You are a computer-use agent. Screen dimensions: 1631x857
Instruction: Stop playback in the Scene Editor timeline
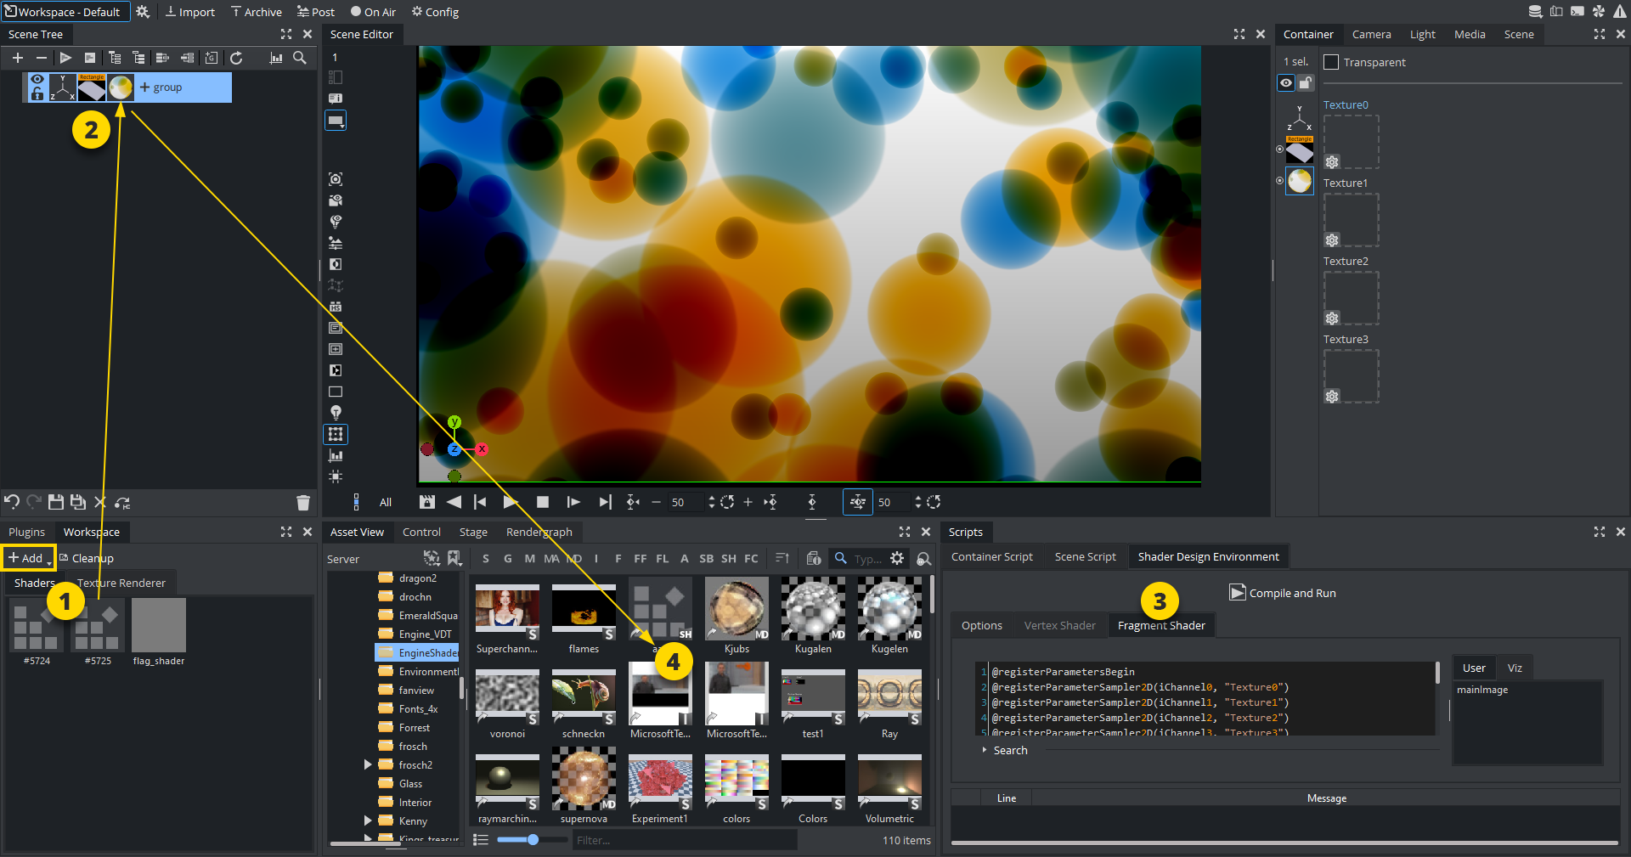543,502
